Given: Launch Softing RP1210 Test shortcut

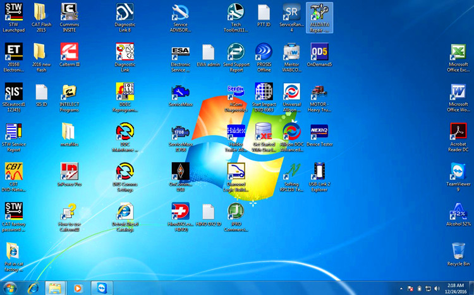Looking at the screenshot, I should pos(292,177).
